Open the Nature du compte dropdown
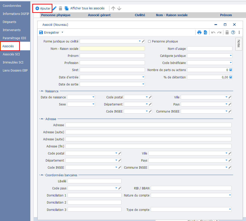This screenshot has height=221, width=246. [230, 195]
